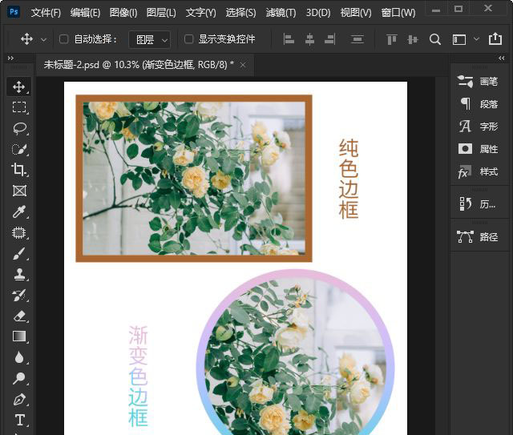Viewport: 513px width, 435px height.
Task: Open the Search magnifier icon
Action: tap(434, 39)
